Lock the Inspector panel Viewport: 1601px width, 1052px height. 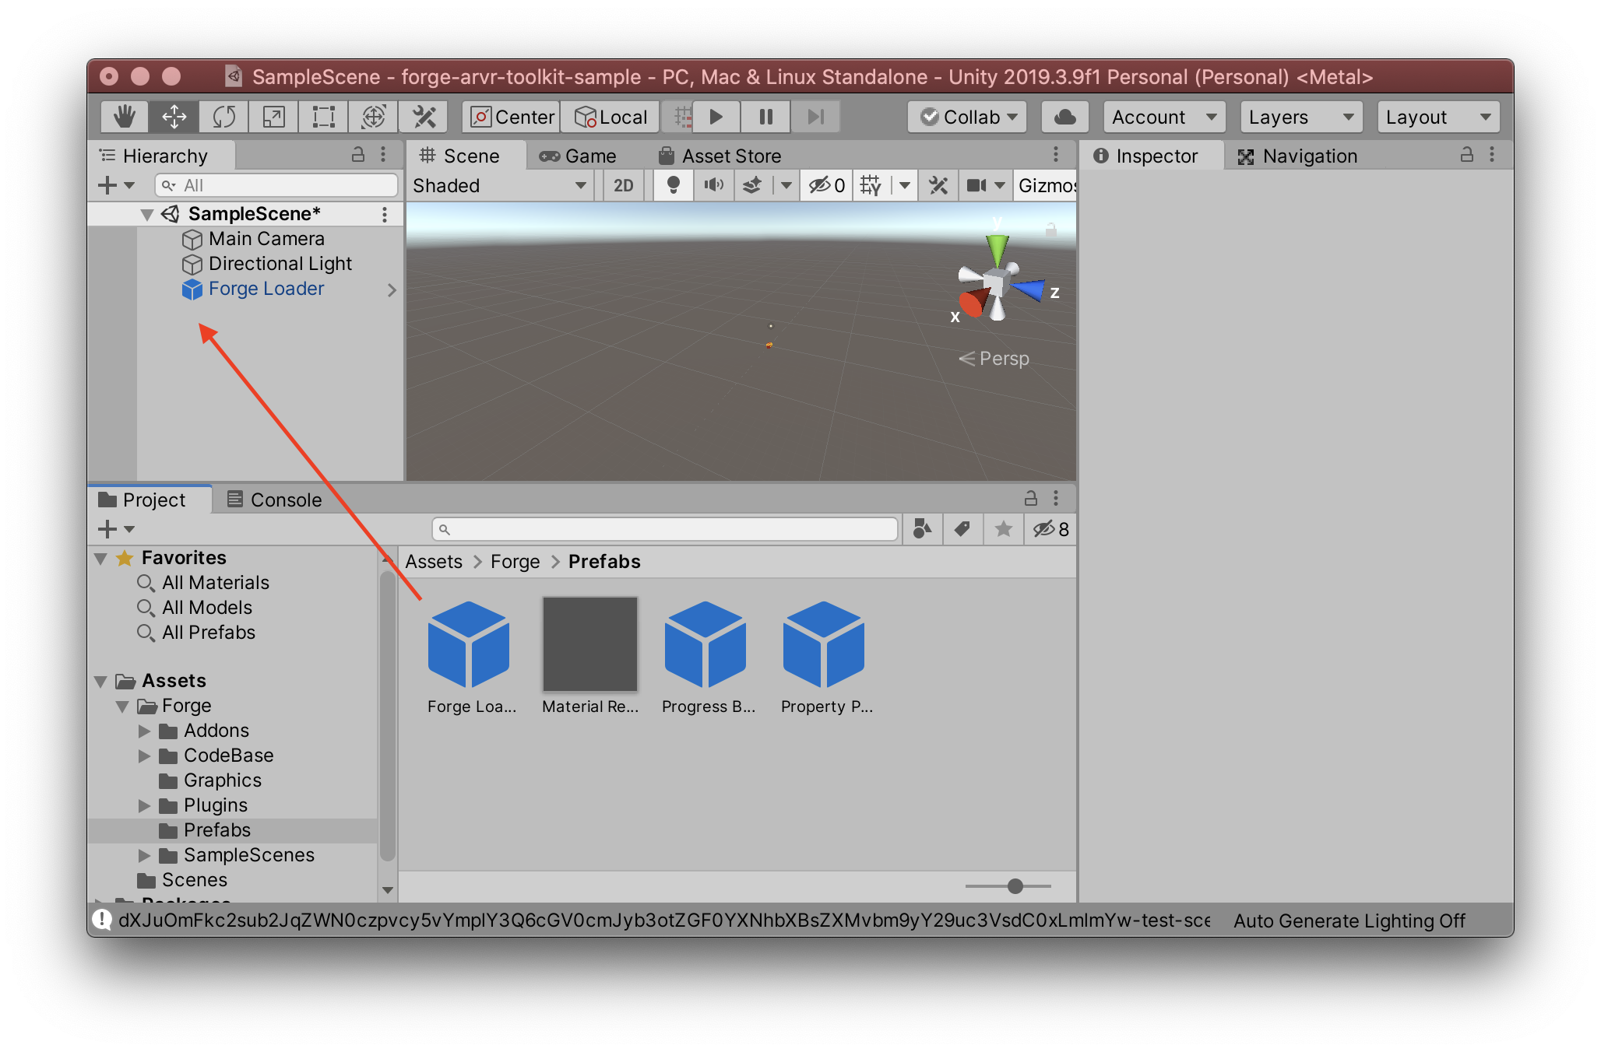(x=1466, y=154)
